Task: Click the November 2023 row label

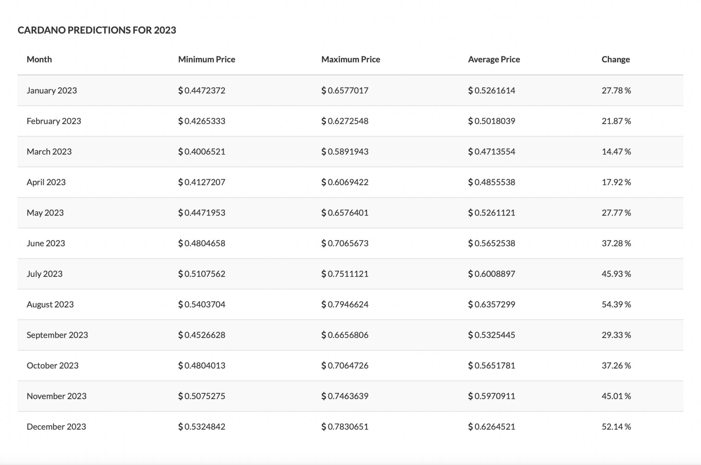Action: pos(56,396)
